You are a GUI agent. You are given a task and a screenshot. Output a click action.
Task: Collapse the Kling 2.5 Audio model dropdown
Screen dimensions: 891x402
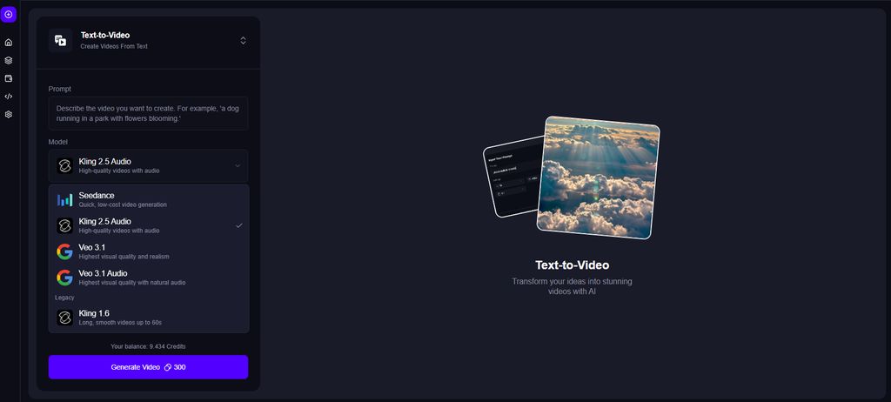148,165
